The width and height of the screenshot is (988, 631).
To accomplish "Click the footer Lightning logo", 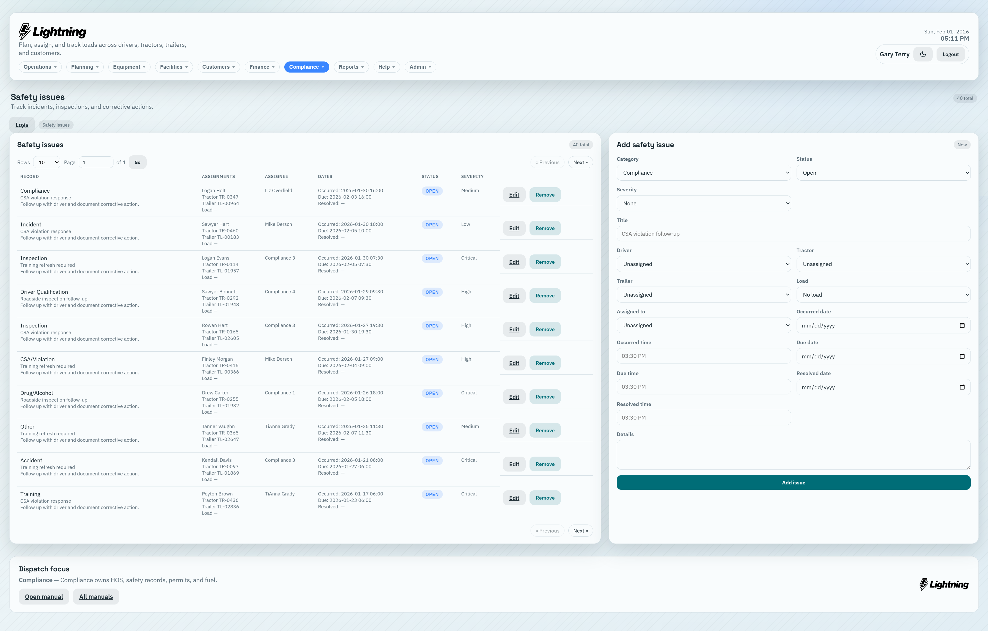I will (944, 584).
